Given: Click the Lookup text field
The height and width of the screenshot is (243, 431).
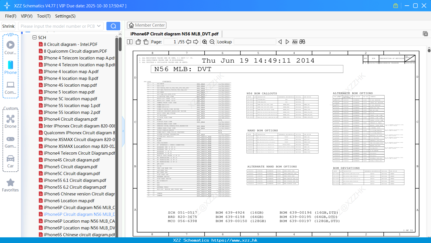Looking at the screenshot, I should click(x=255, y=42).
